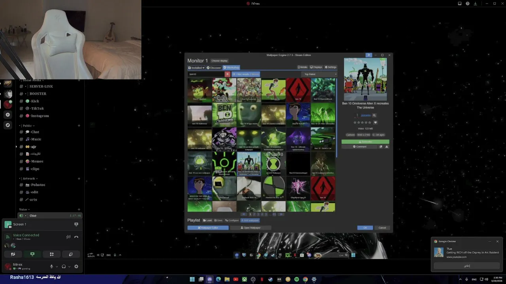Clear the ben10 search with red X

pyautogui.click(x=227, y=74)
